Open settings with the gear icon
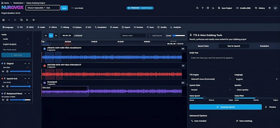280x128 pixels. click(x=269, y=8)
